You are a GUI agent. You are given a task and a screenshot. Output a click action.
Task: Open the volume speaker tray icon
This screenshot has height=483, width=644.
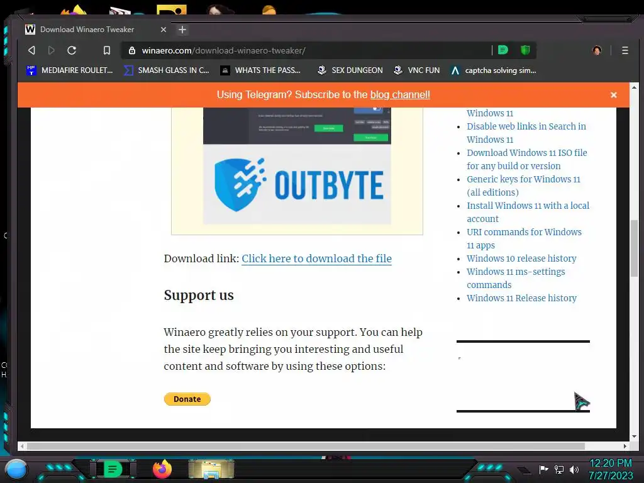coord(574,469)
